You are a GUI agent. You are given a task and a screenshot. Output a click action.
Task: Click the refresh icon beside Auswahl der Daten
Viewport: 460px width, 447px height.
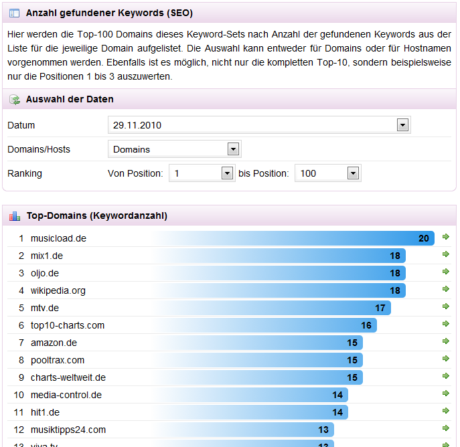(x=15, y=100)
